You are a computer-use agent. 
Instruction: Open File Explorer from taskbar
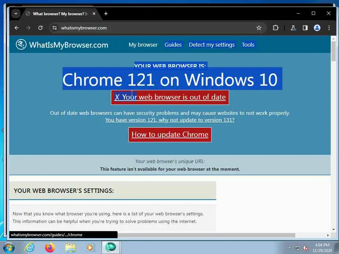(x=71, y=247)
